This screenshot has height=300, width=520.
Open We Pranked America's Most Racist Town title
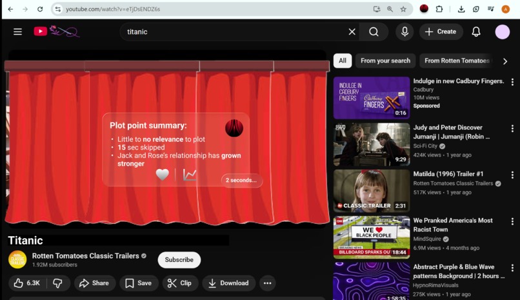453,225
